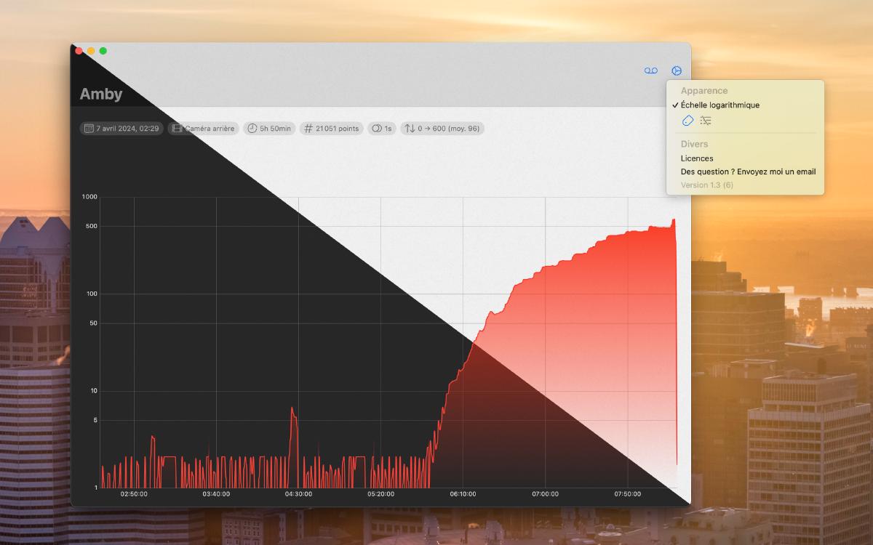Screen dimensions: 873x545
Task: Open the recordings tape icon in toolbar
Action: tap(650, 70)
